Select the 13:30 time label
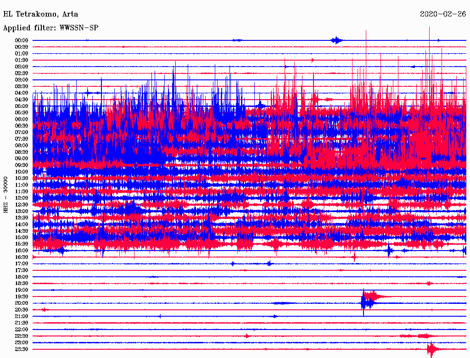 coord(22,218)
